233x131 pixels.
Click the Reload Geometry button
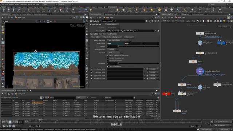112,24
